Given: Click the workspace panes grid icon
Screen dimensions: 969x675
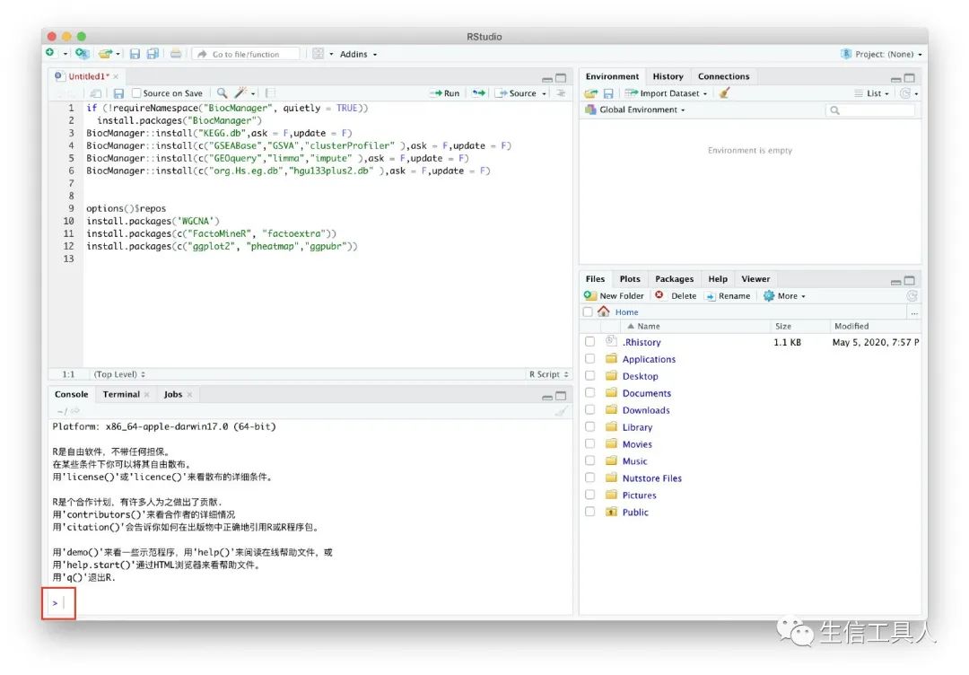Looking at the screenshot, I should (319, 54).
